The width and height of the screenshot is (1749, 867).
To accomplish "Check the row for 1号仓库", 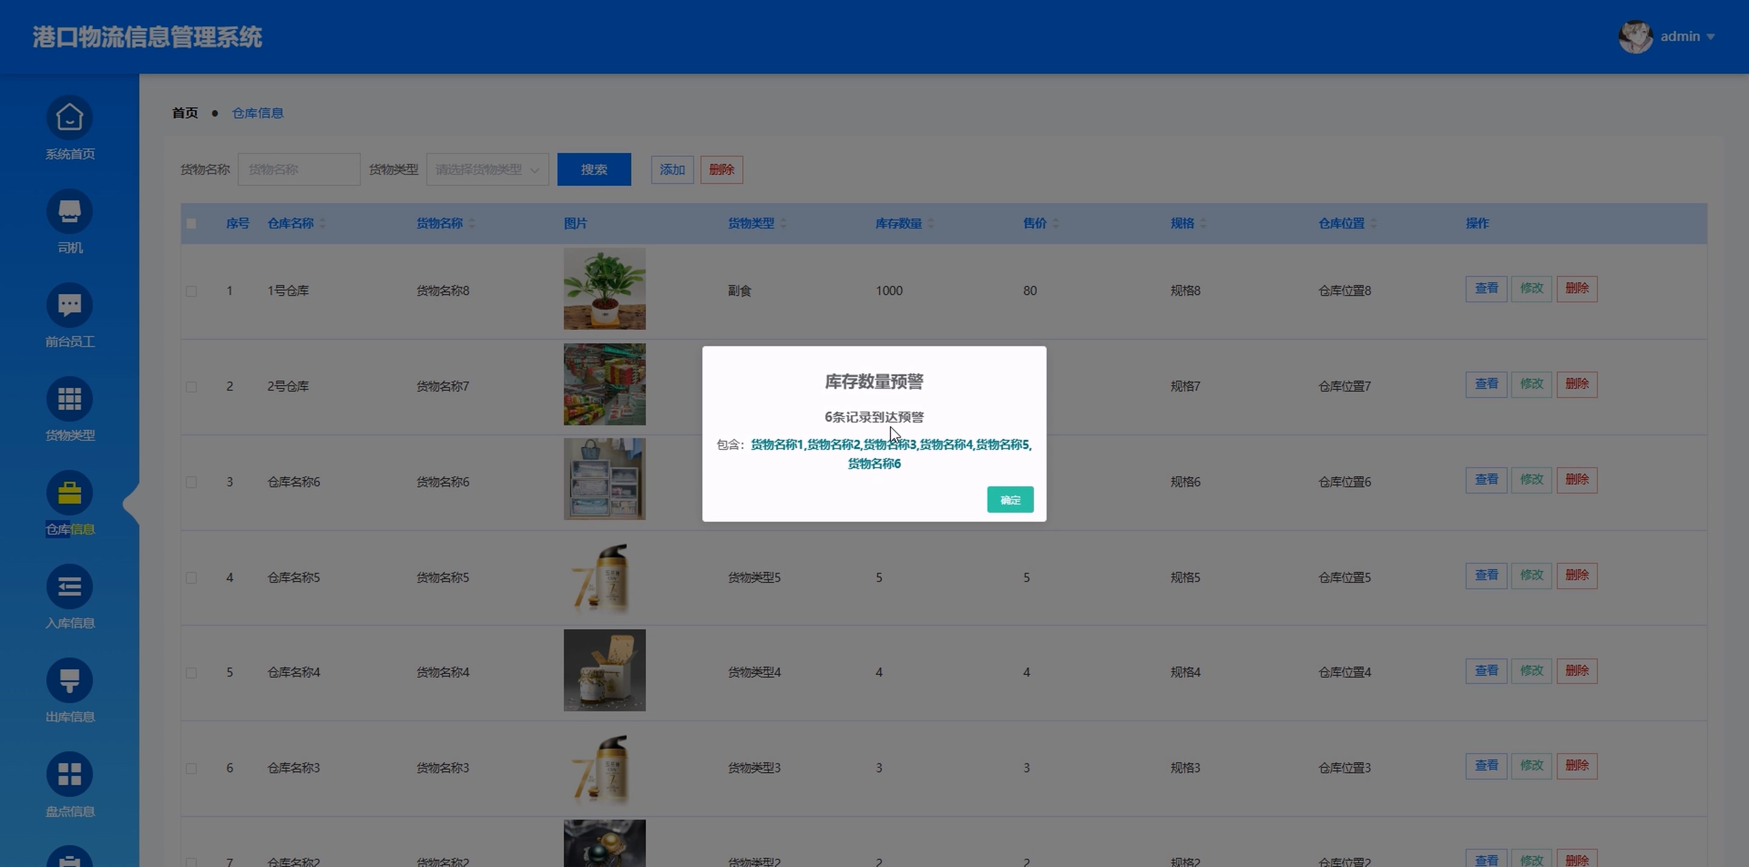I will coord(191,291).
